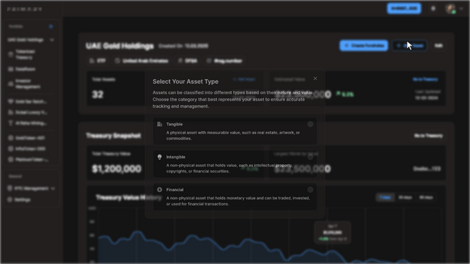Click the Financial option title text
This screenshot has height=264, width=470.
pyautogui.click(x=175, y=190)
